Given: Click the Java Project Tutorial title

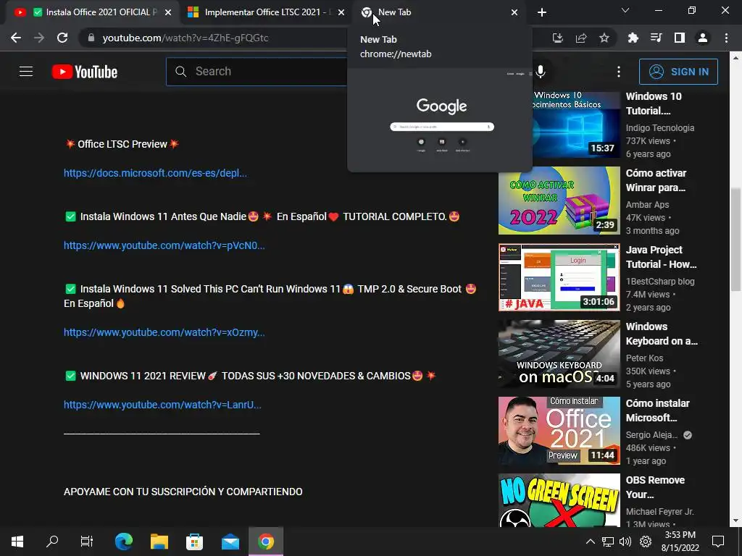Looking at the screenshot, I should pos(661,257).
